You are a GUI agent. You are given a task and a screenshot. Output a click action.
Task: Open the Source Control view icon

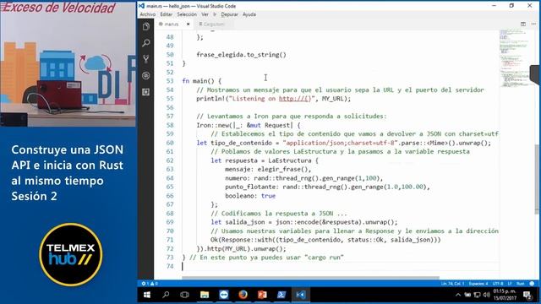[146, 59]
